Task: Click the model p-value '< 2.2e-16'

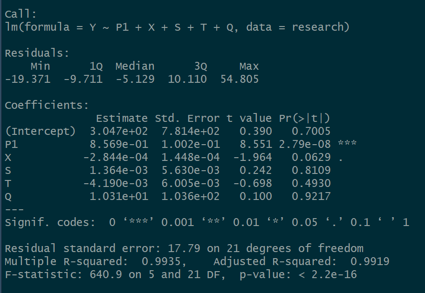Action: coord(328,274)
